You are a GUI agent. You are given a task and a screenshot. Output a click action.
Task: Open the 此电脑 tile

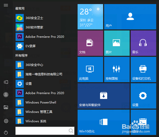coord(90,70)
